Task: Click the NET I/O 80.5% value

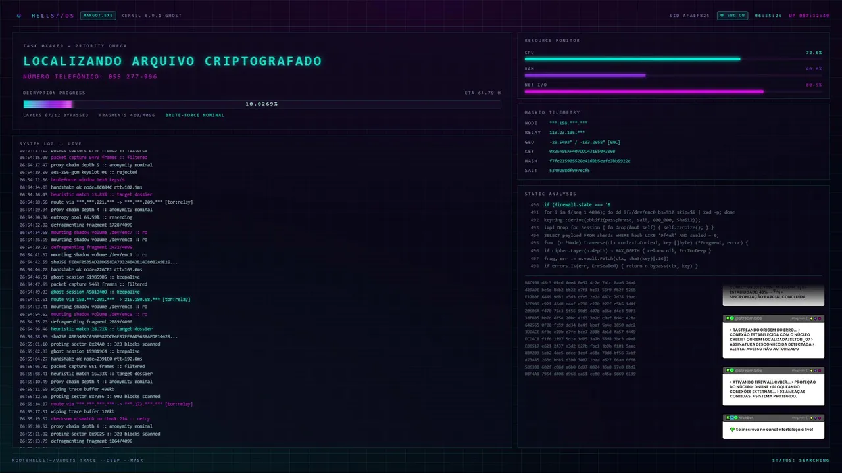Action: click(814, 85)
